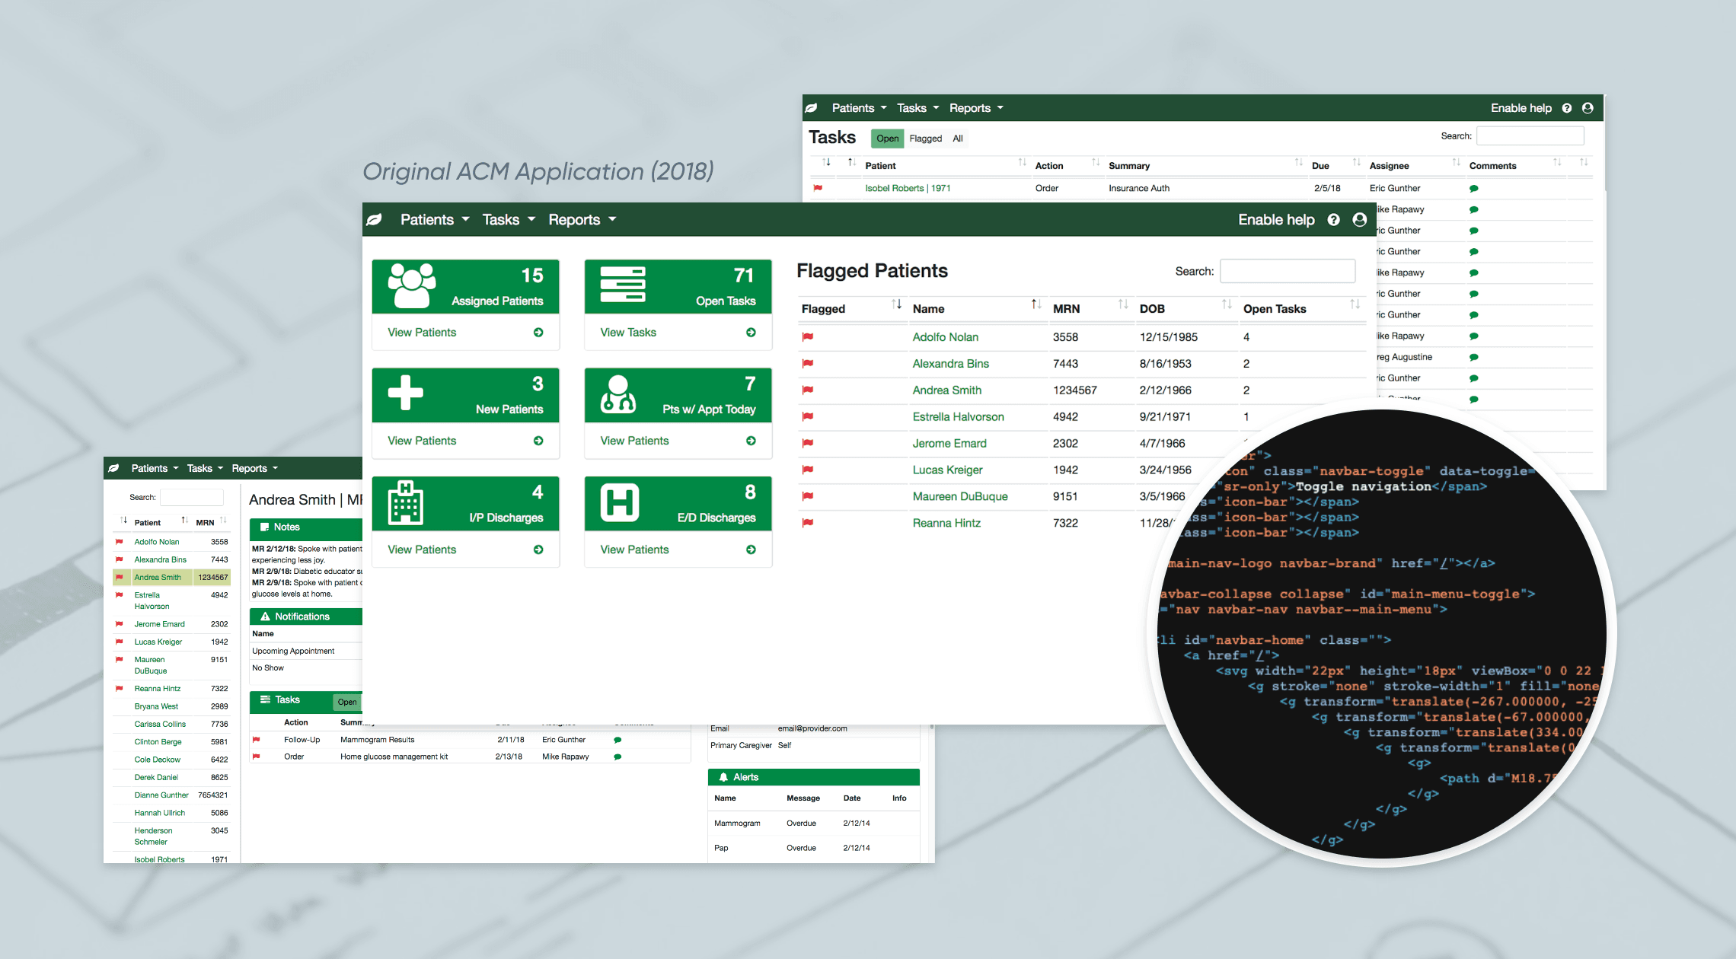Click the help icon in Tasks window navbar
1736x959 pixels.
pos(1566,108)
